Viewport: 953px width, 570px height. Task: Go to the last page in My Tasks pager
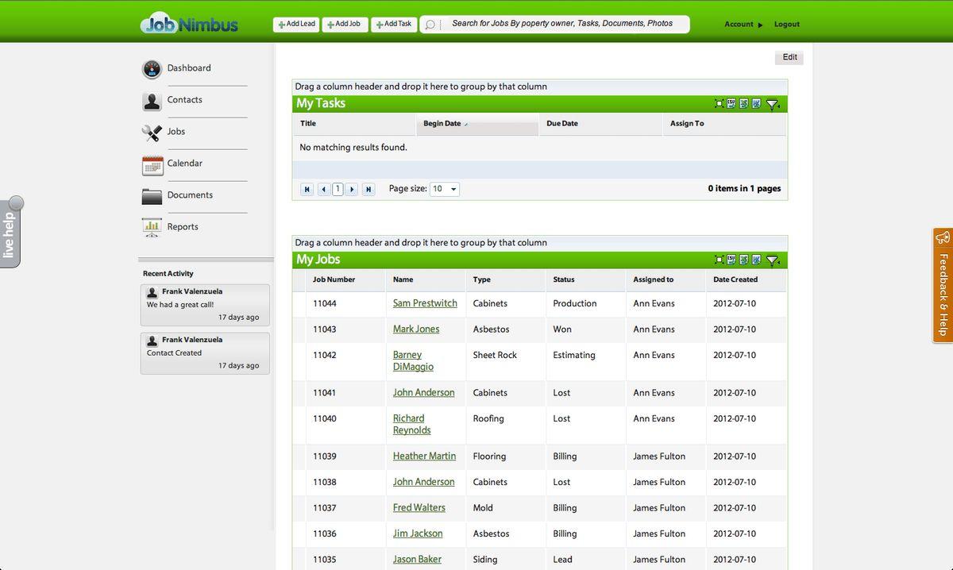368,190
